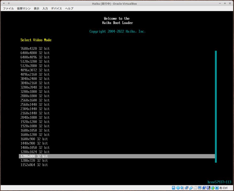Click the display monitor status icon
This screenshot has height=191, width=234.
point(200,188)
